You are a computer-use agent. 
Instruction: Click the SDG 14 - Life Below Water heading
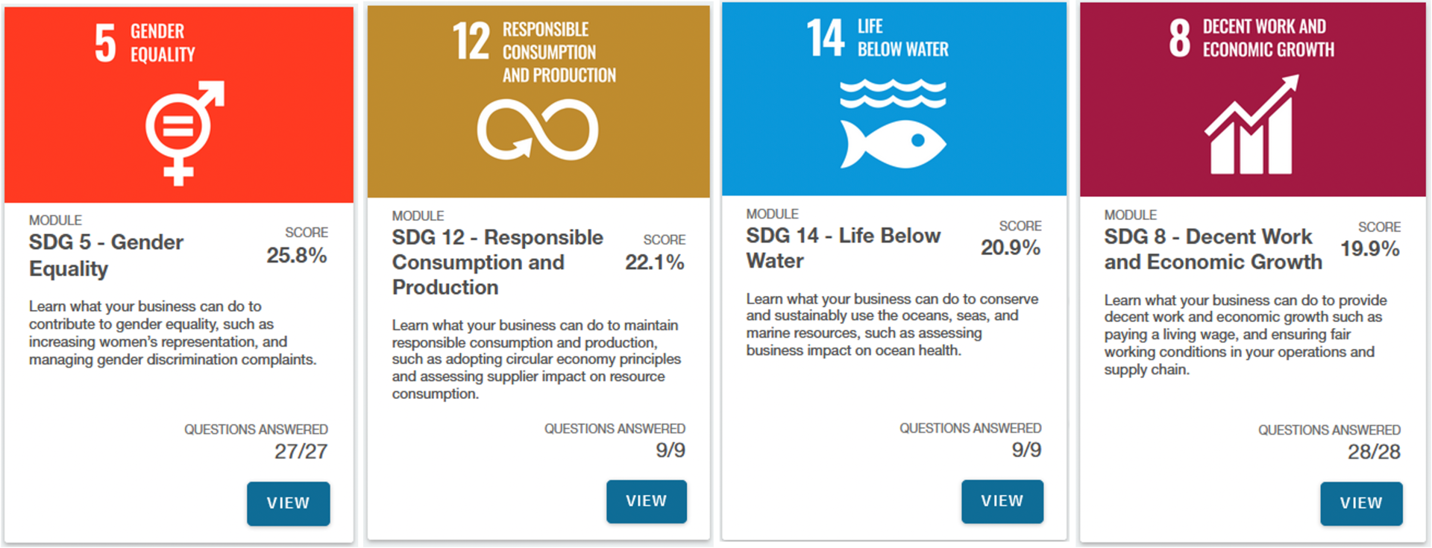click(x=843, y=248)
